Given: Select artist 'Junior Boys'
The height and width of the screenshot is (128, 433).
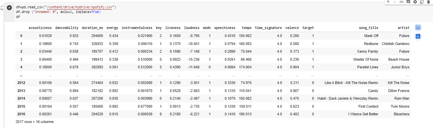Looking at the screenshot, I should tap(400, 67).
